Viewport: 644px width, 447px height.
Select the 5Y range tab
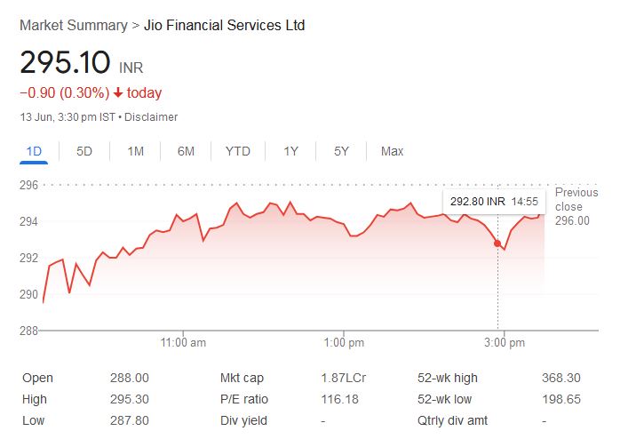click(342, 151)
